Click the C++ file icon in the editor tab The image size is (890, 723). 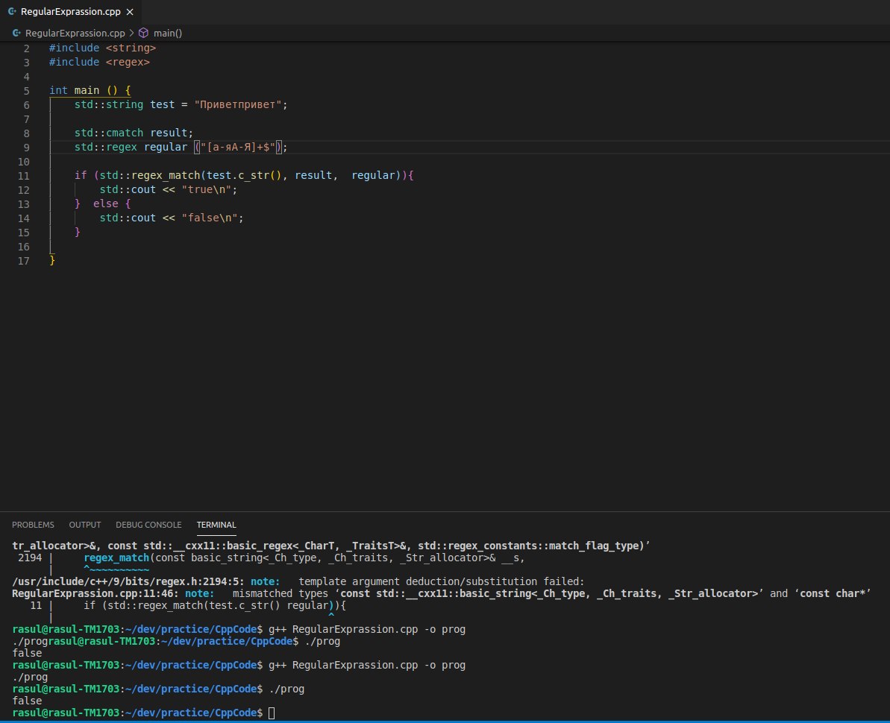(x=13, y=13)
